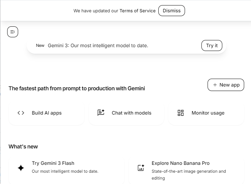Open the Chat with models card

(126, 113)
